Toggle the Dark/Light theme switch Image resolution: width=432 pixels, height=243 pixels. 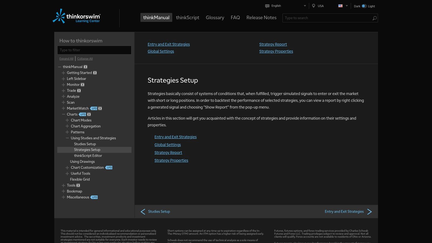(x=364, y=6)
